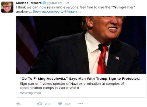Open Michael Moore's profile avatar
Screen dimensions: 147x107
[7, 7]
